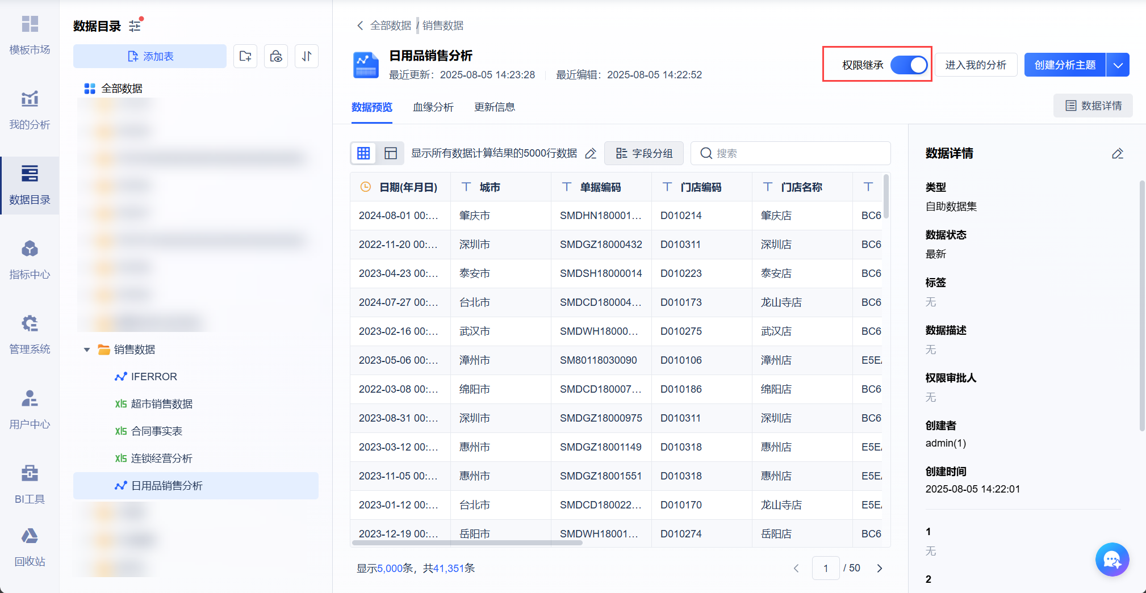
Task: Switch to the grid table view
Action: click(x=363, y=153)
